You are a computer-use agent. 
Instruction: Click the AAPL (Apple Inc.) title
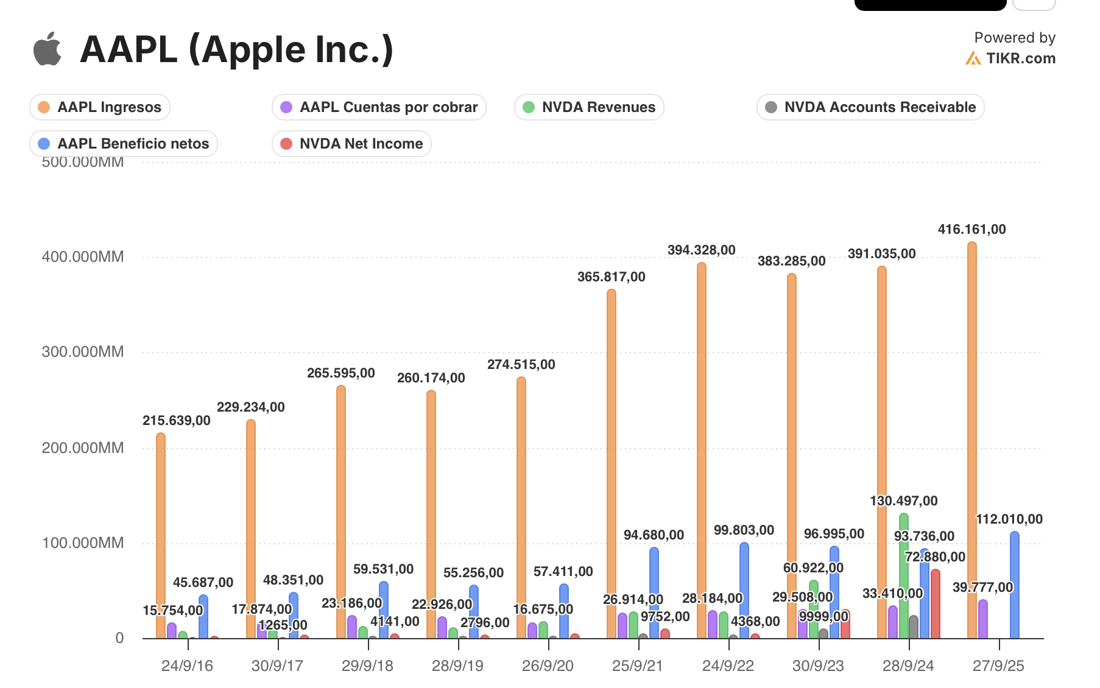[x=236, y=49]
